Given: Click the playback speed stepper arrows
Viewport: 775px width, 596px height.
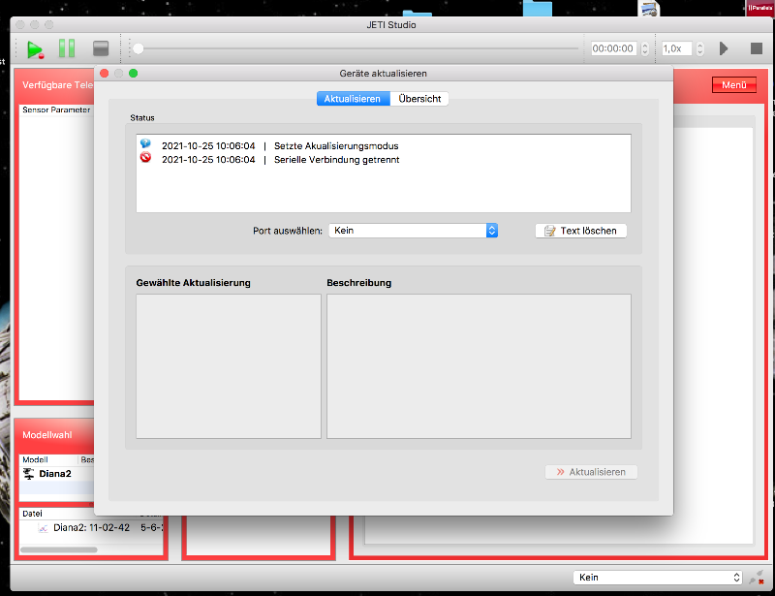Looking at the screenshot, I should [x=699, y=48].
